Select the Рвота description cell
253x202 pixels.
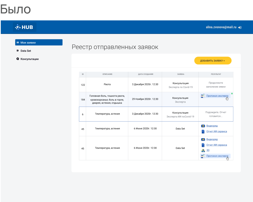pyautogui.click(x=107, y=84)
